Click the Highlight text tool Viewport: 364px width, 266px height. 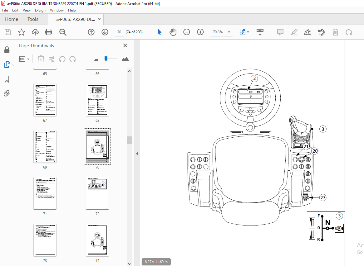click(x=294, y=32)
